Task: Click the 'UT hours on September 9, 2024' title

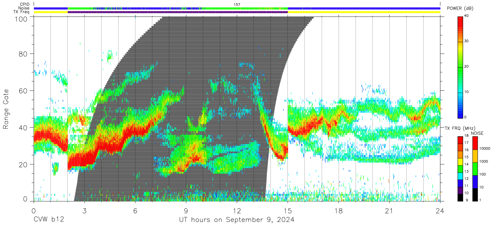Action: [237, 220]
